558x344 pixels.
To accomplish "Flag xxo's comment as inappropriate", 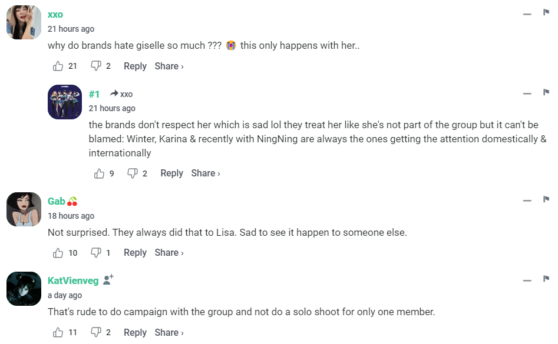I will pyautogui.click(x=546, y=12).
